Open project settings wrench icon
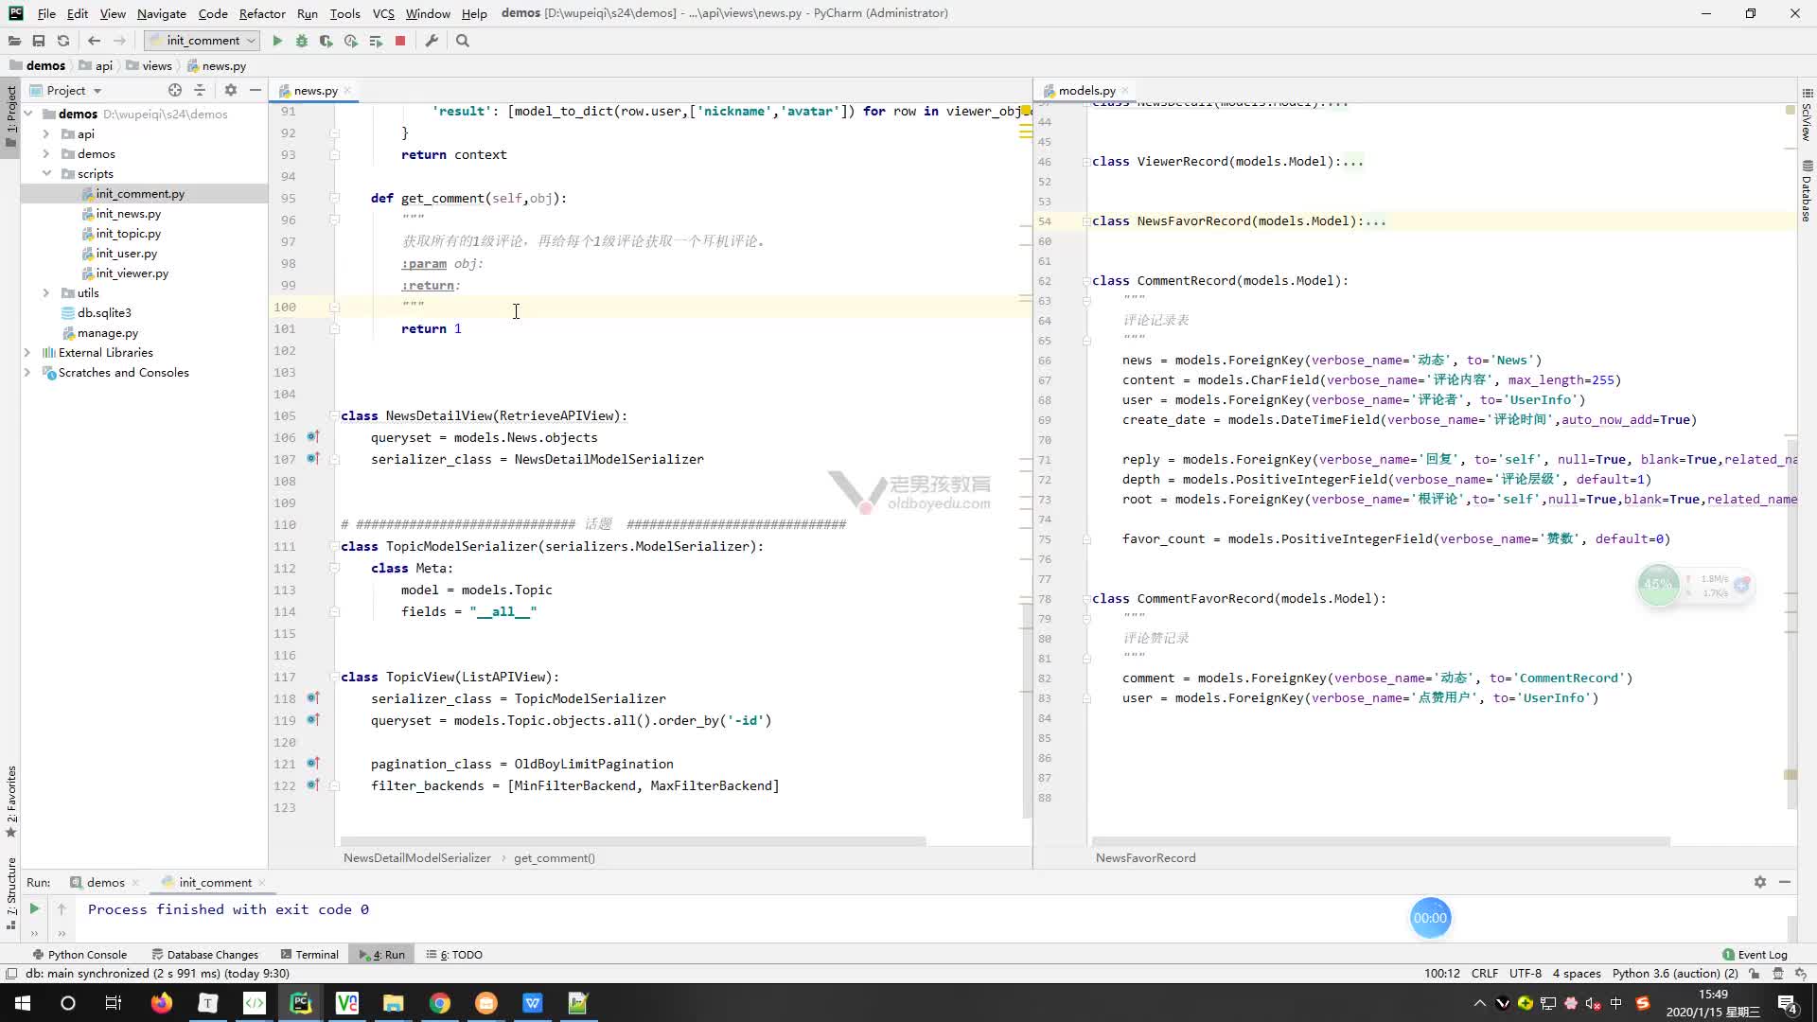Viewport: 1817px width, 1022px height. 432,41
